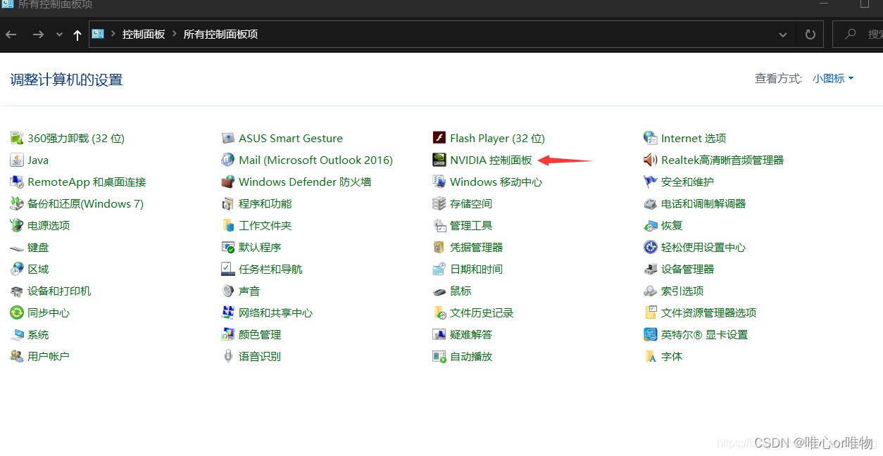Screen dimensions: 883x456
Task: Click the 360强力卸载 (32 位) icon
Action: (17, 138)
